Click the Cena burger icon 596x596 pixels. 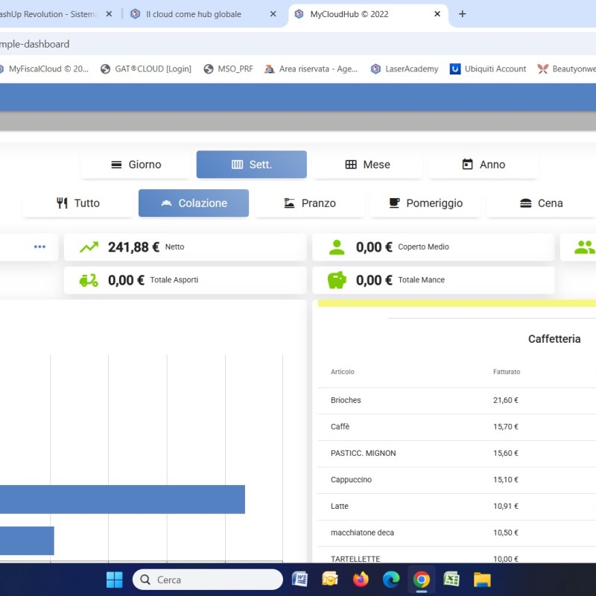[525, 203]
